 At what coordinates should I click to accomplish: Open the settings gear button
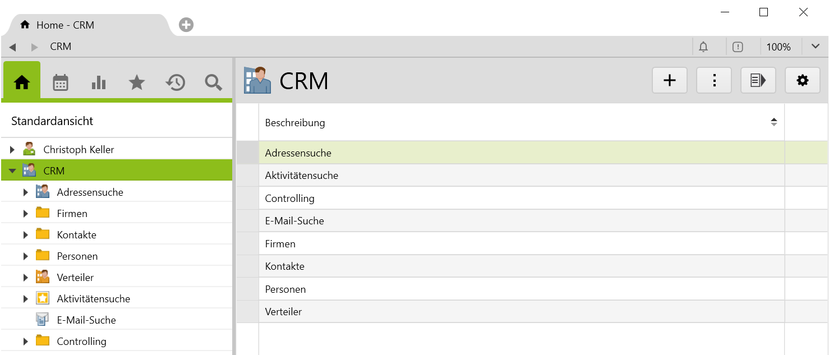click(x=803, y=81)
